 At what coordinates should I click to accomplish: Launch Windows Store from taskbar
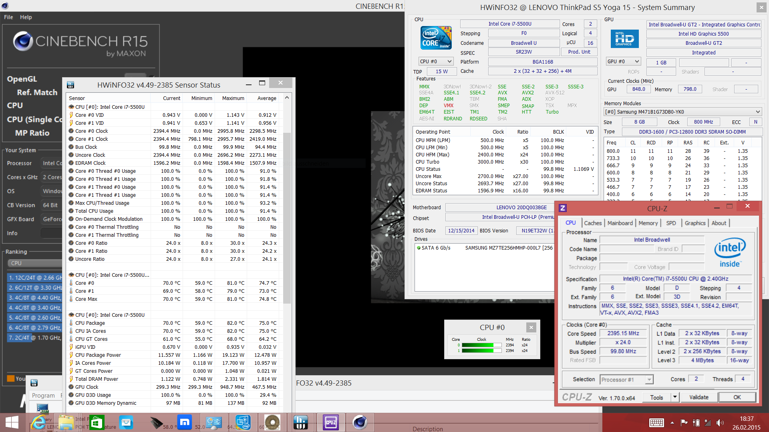tap(97, 422)
